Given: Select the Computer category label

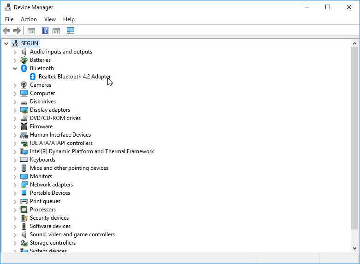Looking at the screenshot, I should click(42, 93).
